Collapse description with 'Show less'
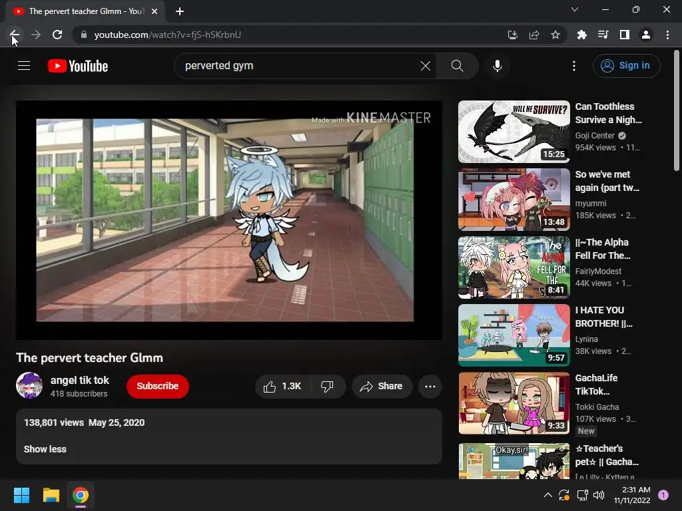682x511 pixels. 45,449
